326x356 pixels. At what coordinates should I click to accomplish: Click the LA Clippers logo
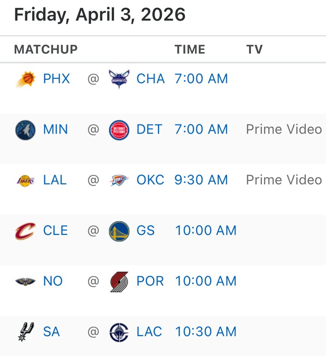pos(119,332)
